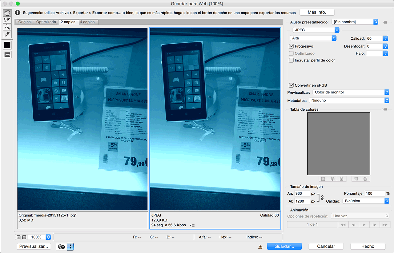This screenshot has width=394, height=253.
Task: Open the Metadatos Ninguno dropdown
Action: (x=349, y=100)
